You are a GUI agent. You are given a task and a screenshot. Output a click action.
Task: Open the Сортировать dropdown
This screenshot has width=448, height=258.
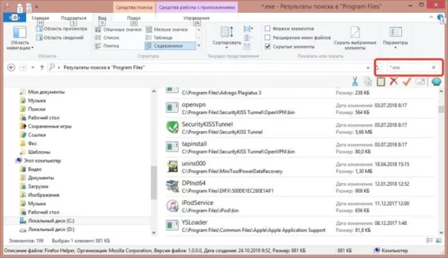[226, 37]
